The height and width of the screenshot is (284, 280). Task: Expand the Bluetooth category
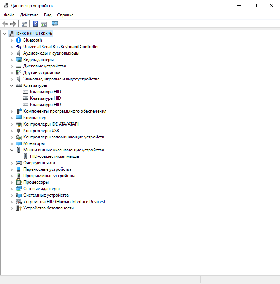(x=12, y=40)
